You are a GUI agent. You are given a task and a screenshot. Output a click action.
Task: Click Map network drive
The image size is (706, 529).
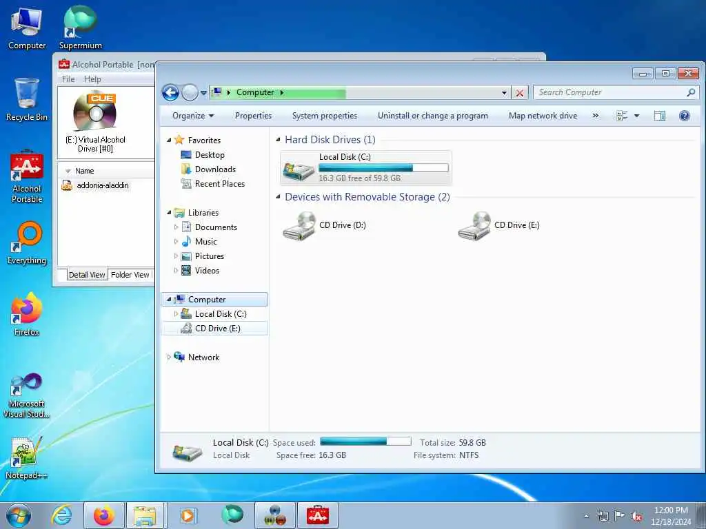tap(543, 116)
